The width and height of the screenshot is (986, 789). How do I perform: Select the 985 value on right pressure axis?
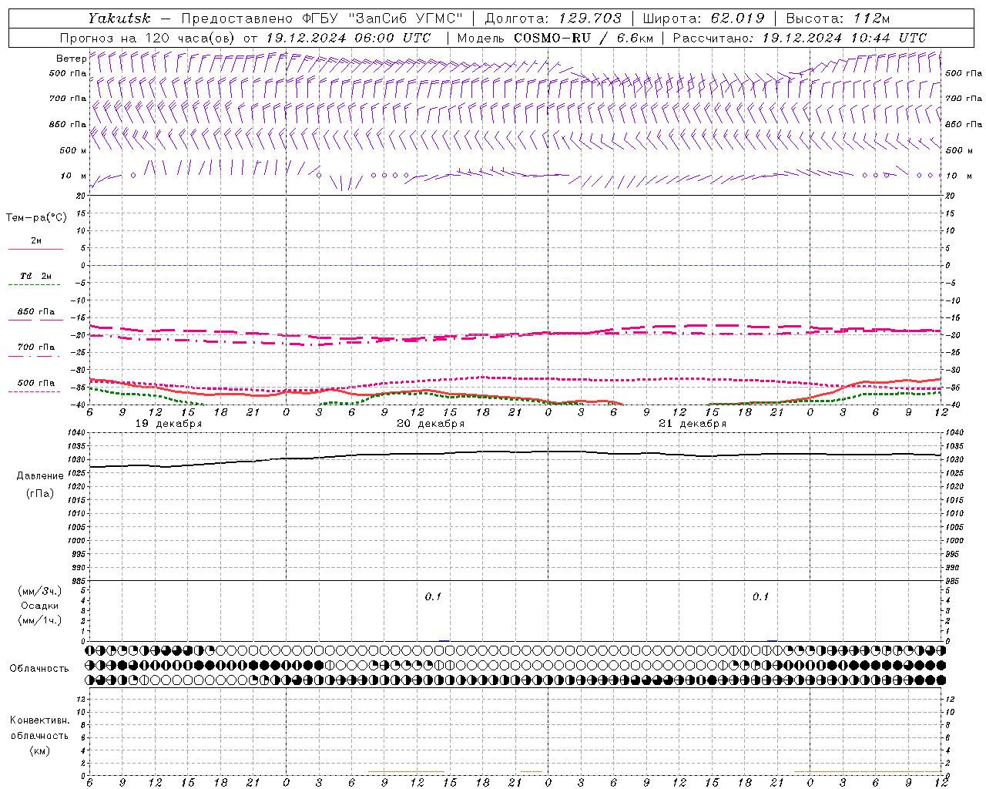[954, 581]
